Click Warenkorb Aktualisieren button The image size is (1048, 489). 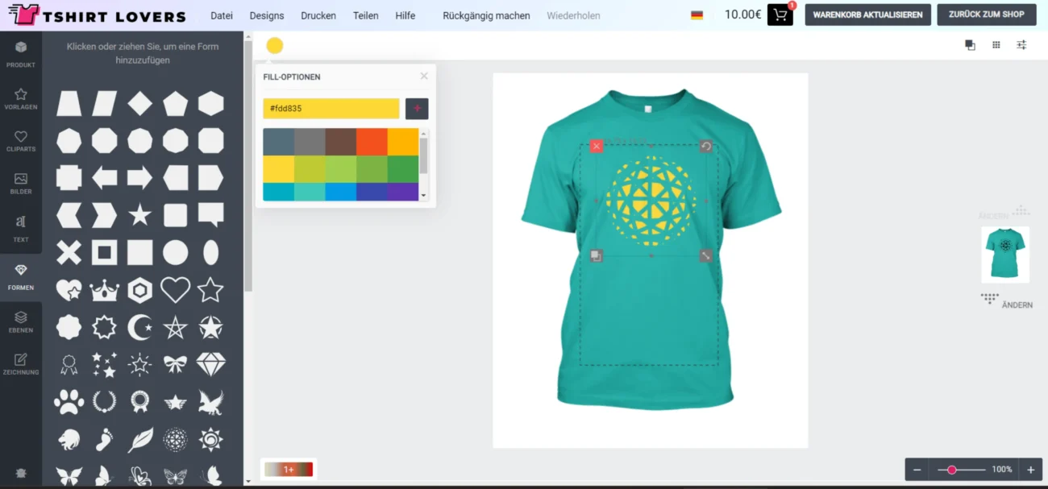pos(867,15)
